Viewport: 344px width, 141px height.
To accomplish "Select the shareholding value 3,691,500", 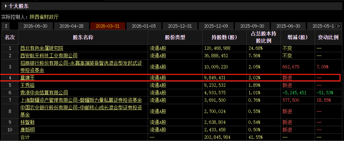I will coord(215,100).
